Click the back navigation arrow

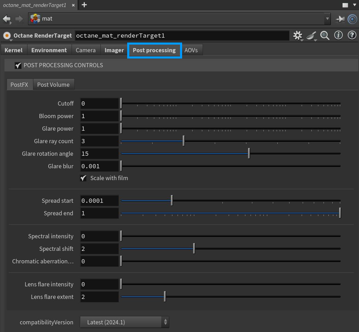(7, 19)
